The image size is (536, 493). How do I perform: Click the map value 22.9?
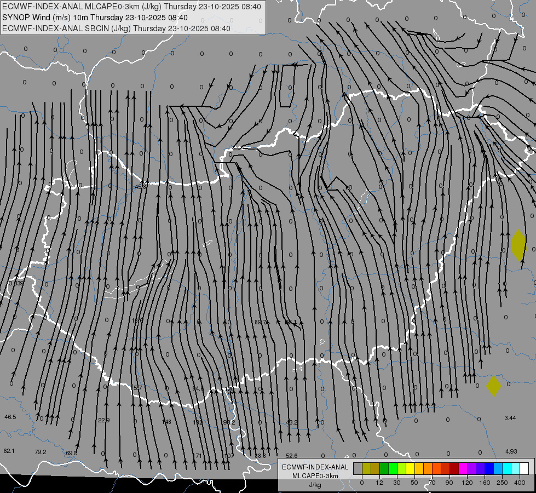click(104, 420)
